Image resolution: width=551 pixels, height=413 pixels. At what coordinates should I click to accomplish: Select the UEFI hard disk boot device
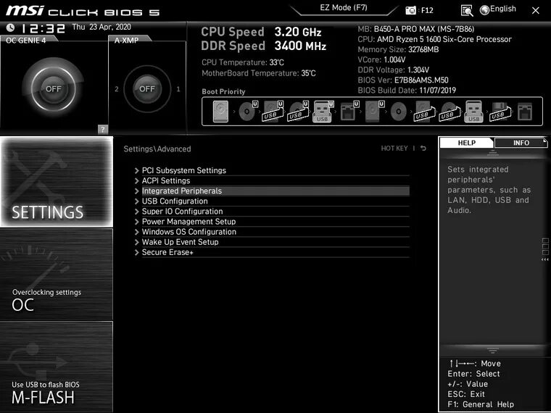375,112
